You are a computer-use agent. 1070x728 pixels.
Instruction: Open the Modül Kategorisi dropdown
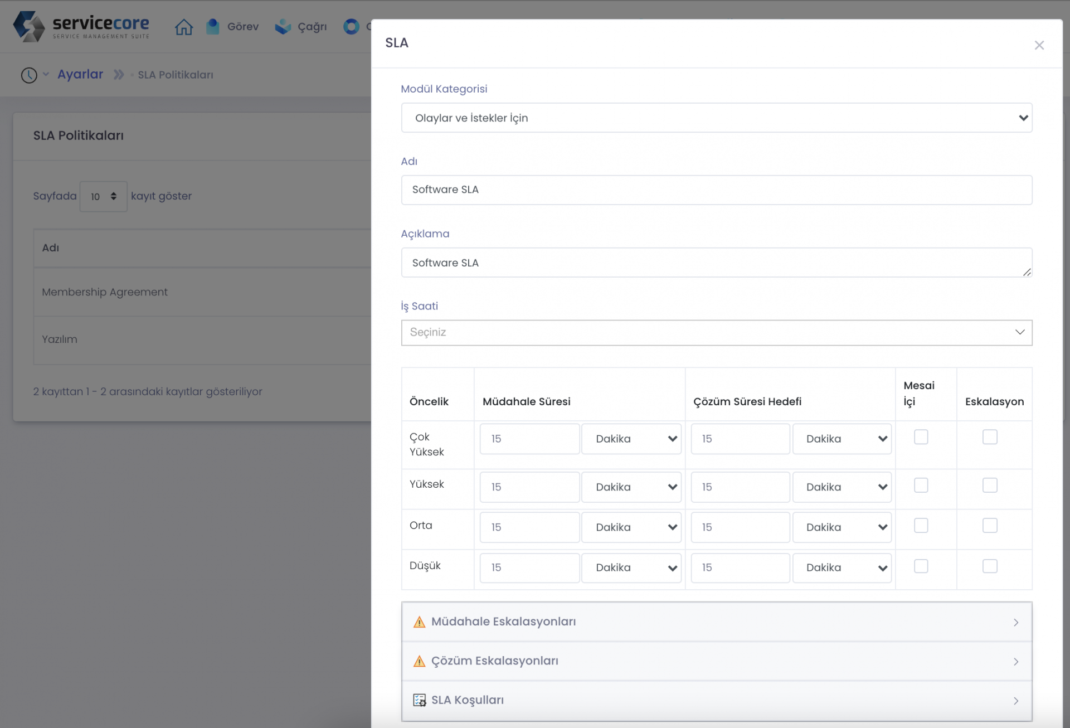(x=716, y=118)
